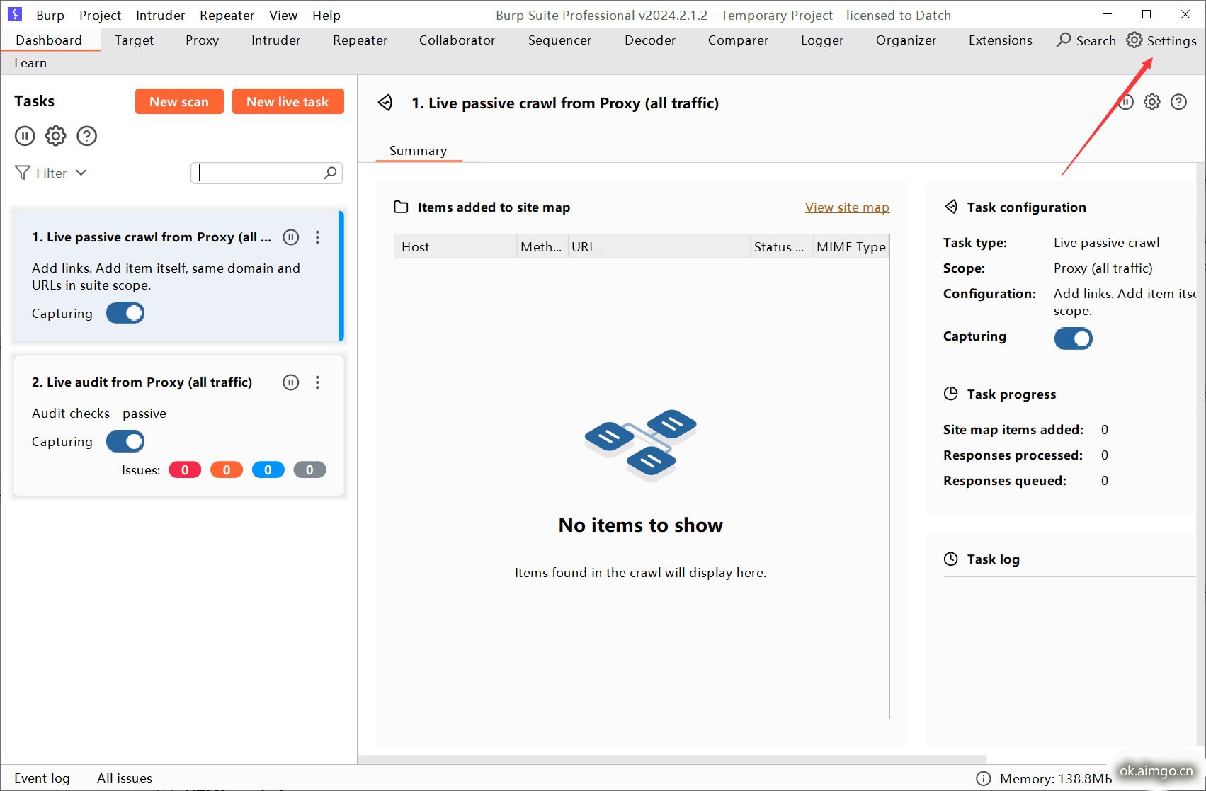Toggle Capturing on the Live passive crawl card
Image resolution: width=1206 pixels, height=791 pixels.
click(x=125, y=313)
